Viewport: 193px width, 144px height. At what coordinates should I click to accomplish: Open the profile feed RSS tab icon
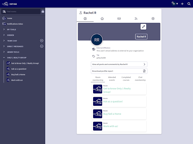(136, 19)
